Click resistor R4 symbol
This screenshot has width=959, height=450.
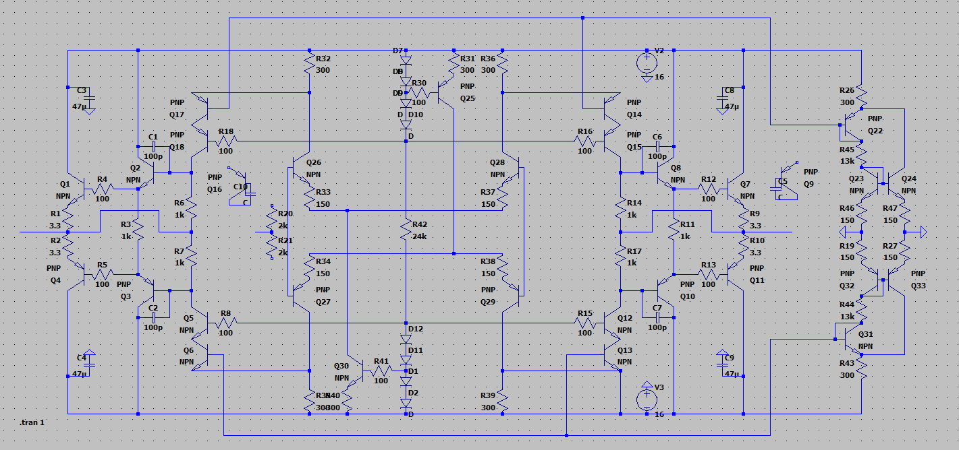[103, 189]
